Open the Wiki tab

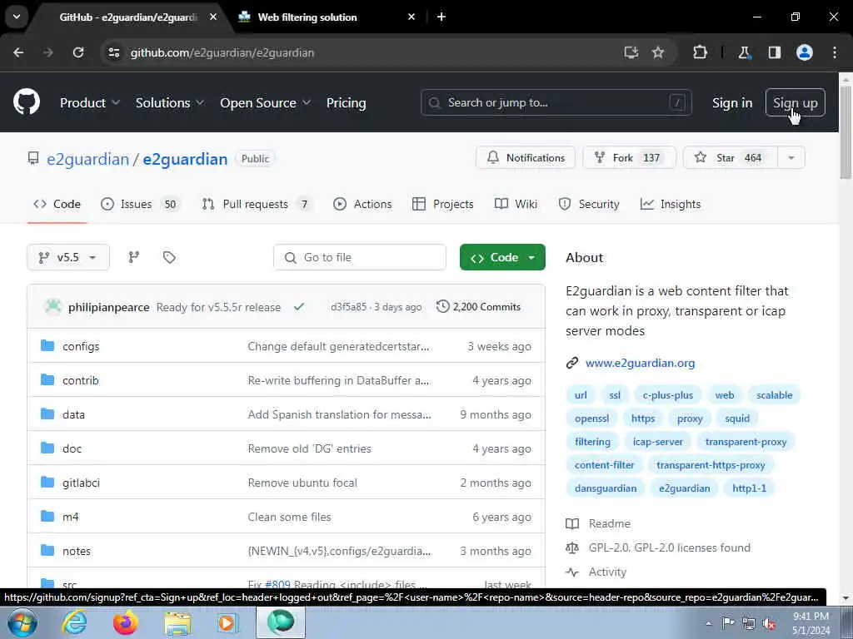516,204
